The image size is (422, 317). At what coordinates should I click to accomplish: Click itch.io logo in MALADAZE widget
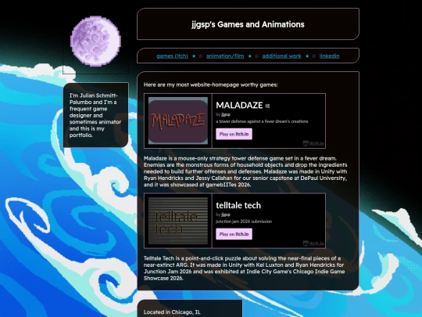(313, 143)
